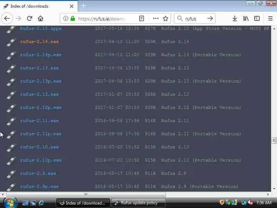Click the date 2017-04-10 11:20 for rufus-2.14.exe
Image resolution: width=277 pixels, height=208 pixels.
click(117, 42)
